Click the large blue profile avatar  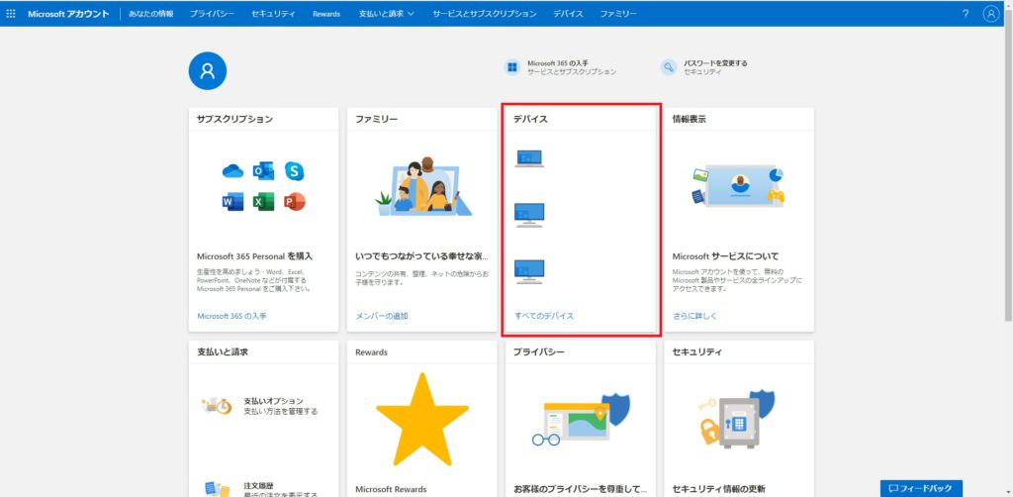tap(208, 71)
